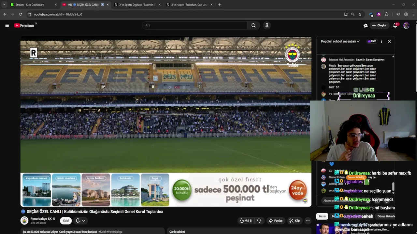Open a new browser tab
The image size is (417, 234).
pyautogui.click(x=219, y=5)
